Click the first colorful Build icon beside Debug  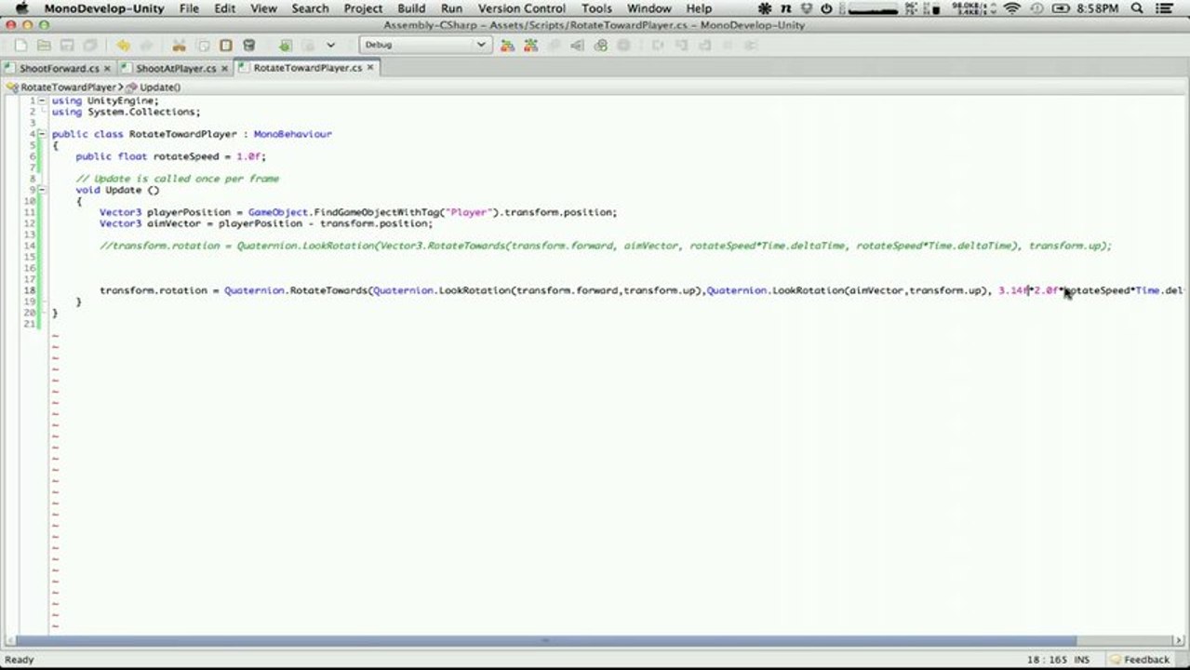tap(507, 45)
